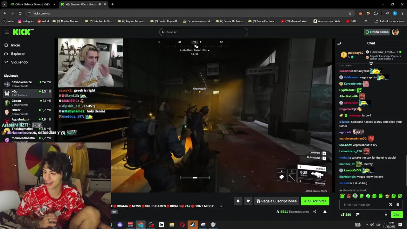Bookmark this page with star icon
Screen dimensions: 407x229
coord(350,13)
